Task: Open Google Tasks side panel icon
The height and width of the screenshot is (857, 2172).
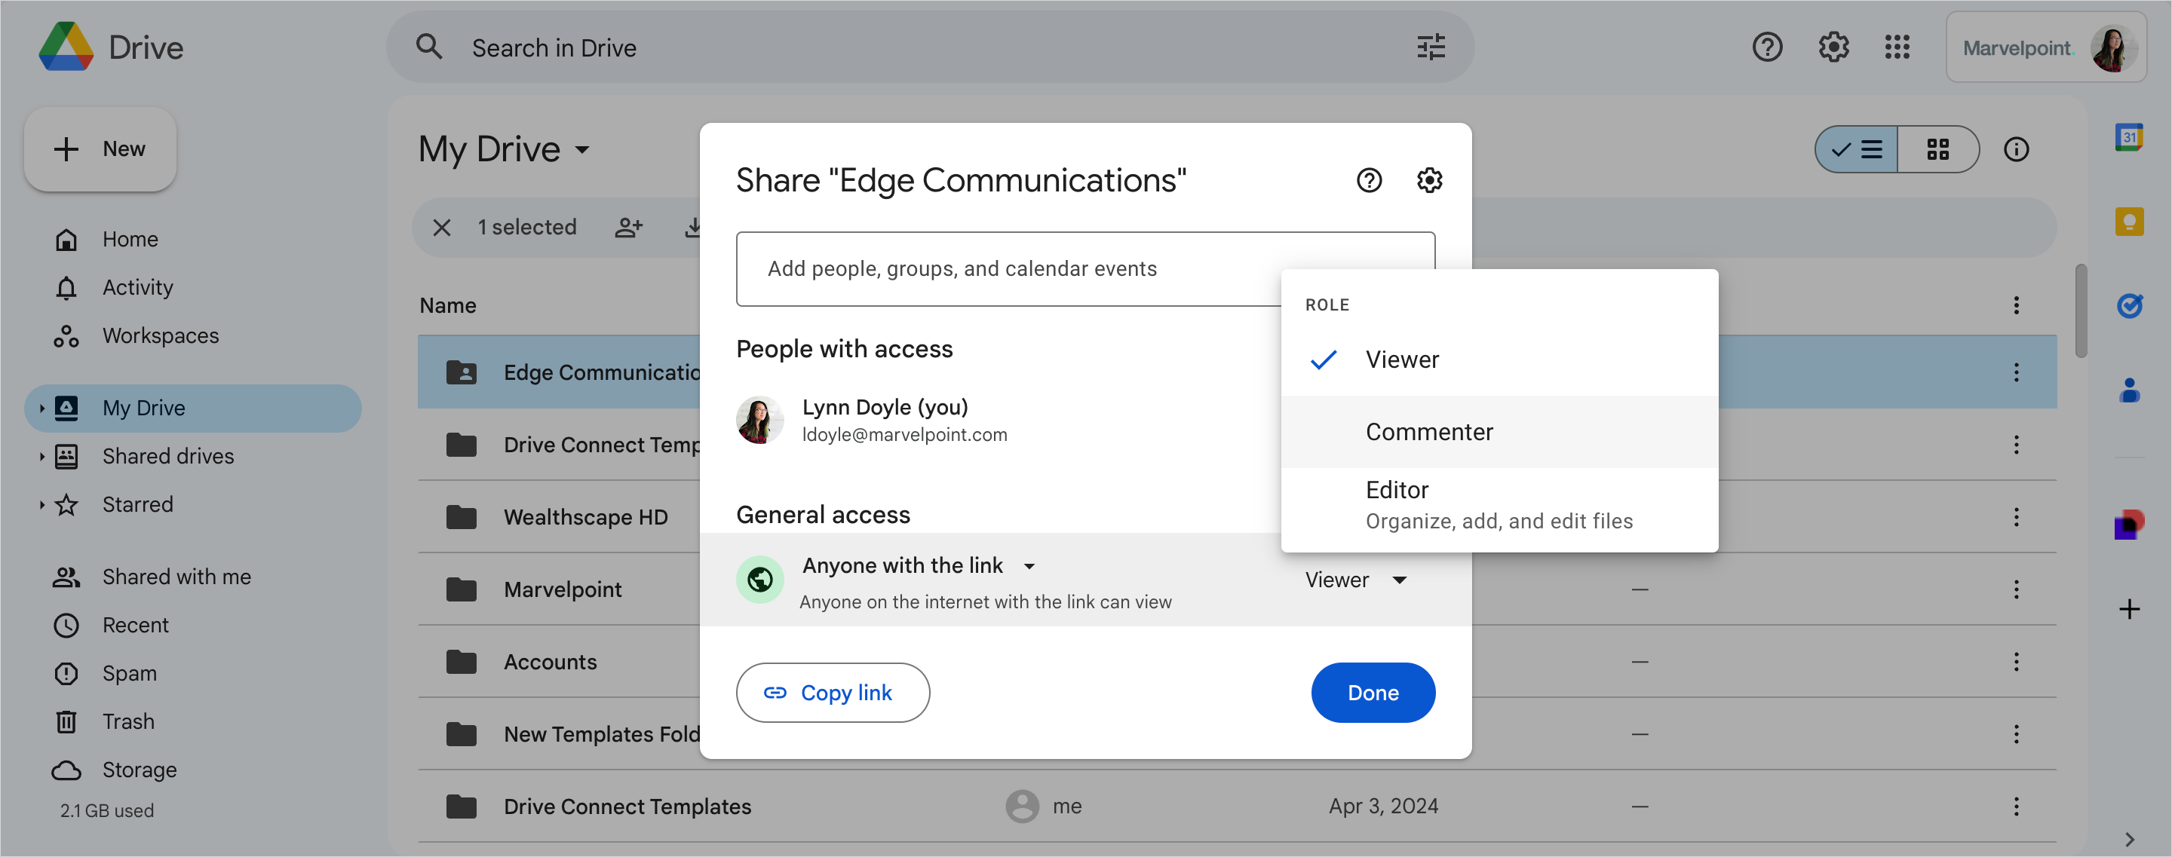Action: 2128,306
